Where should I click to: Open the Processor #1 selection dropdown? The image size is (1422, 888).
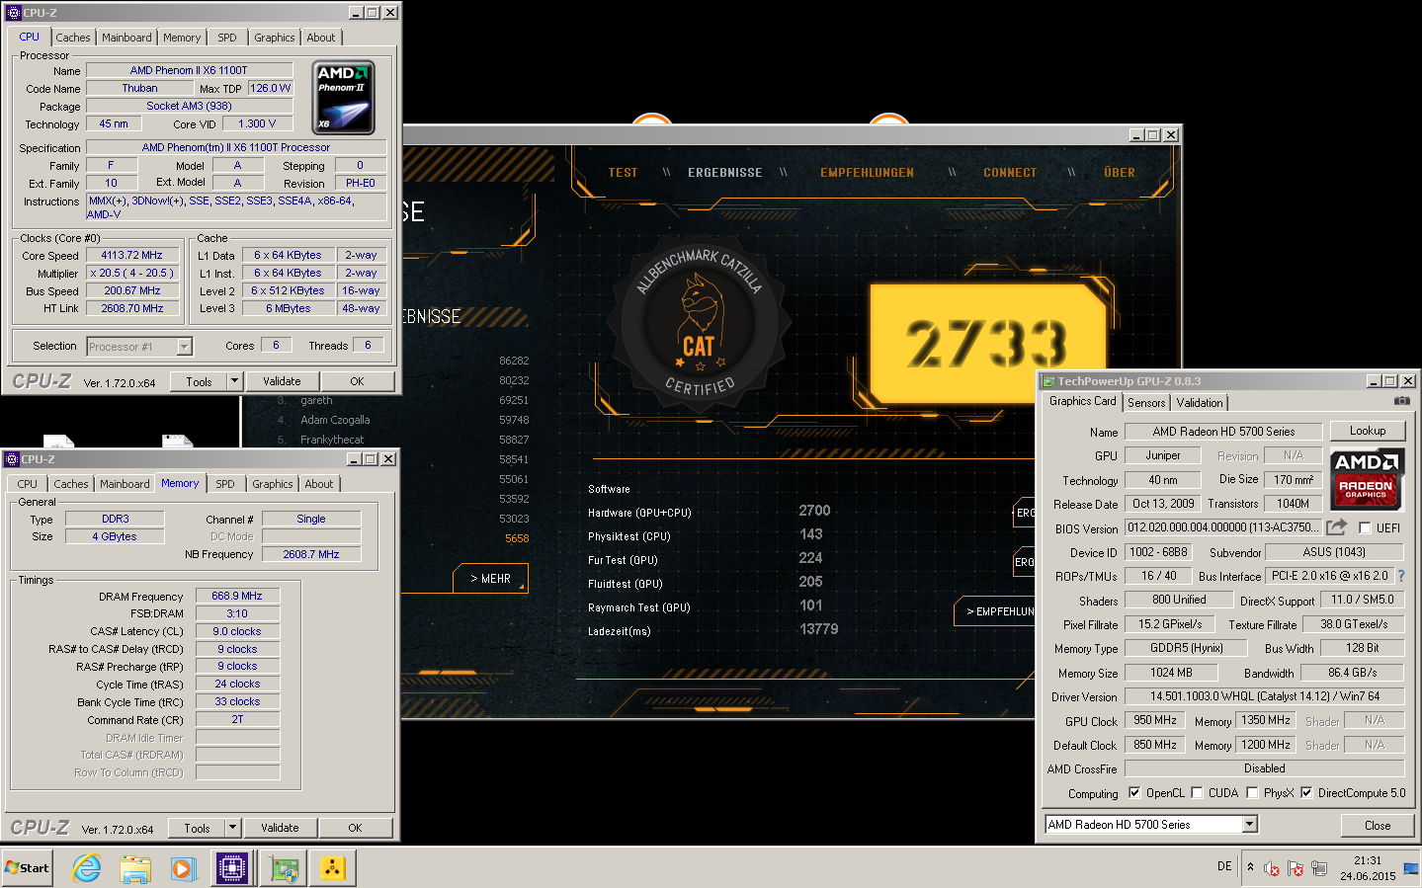coord(184,347)
